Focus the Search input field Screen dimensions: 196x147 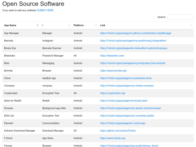180,17
